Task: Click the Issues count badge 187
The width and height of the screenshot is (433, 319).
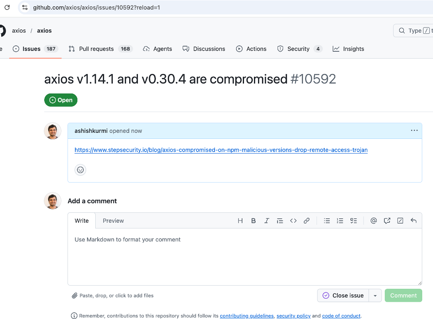Action: pos(51,49)
